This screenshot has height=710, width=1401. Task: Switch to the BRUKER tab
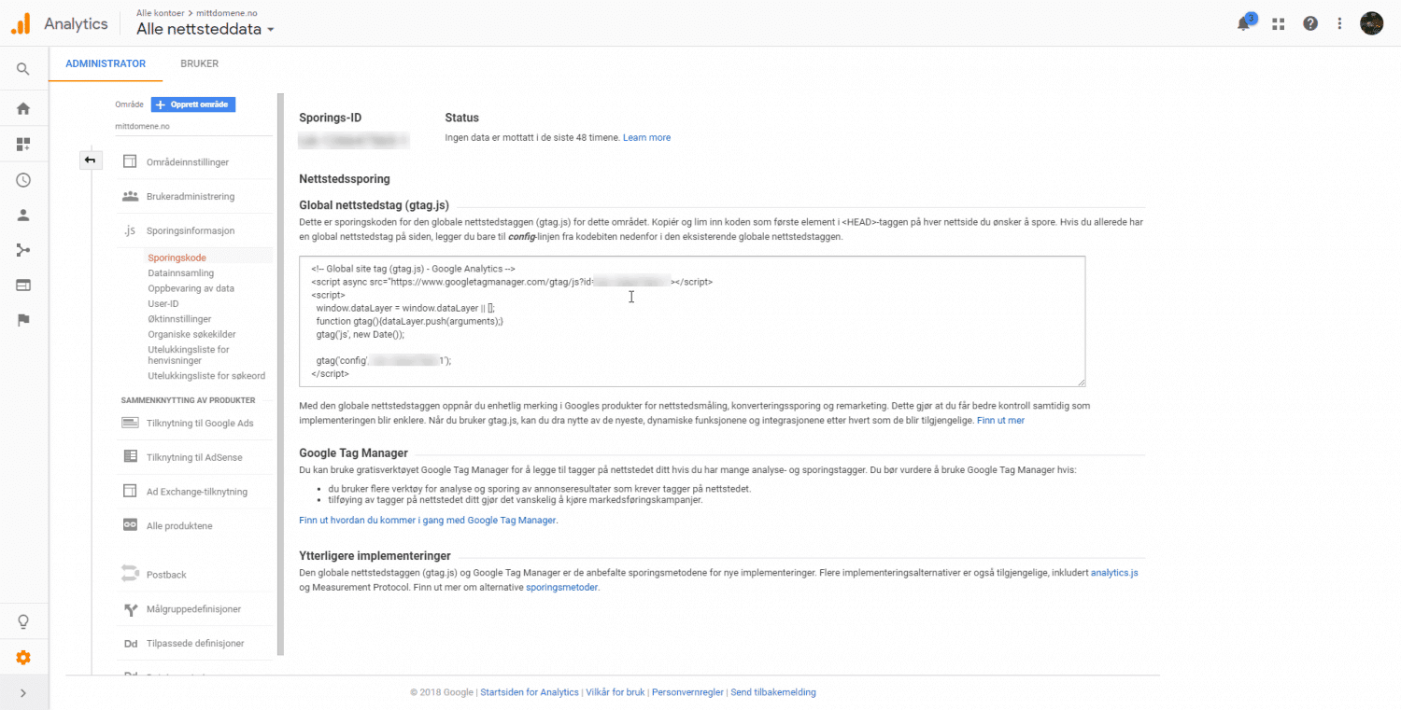tap(200, 64)
